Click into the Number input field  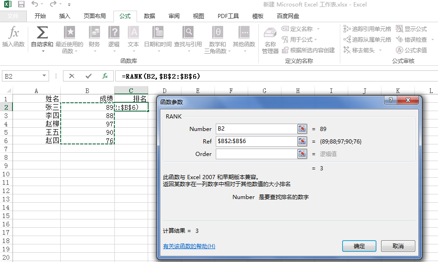tap(256, 129)
